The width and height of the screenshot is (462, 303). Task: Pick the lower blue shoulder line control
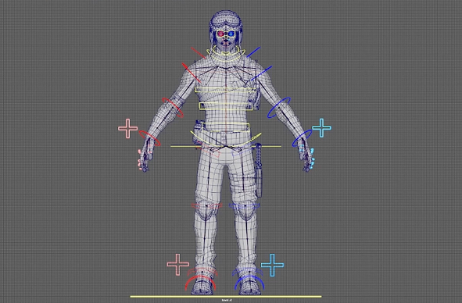point(261,73)
